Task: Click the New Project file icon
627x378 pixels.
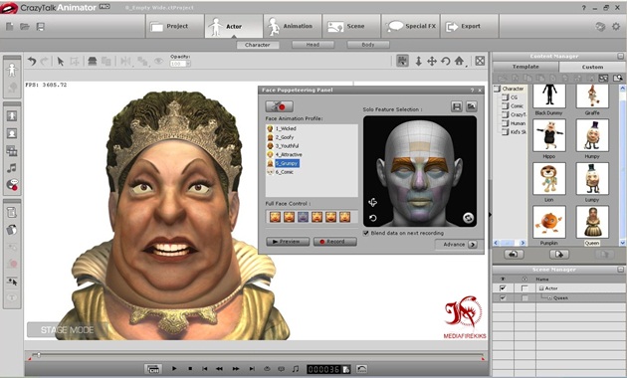Action: coord(10,27)
